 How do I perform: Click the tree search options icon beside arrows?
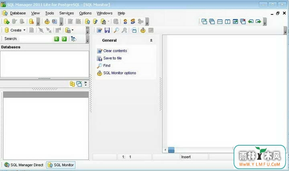pyautogui.click(x=73, y=39)
